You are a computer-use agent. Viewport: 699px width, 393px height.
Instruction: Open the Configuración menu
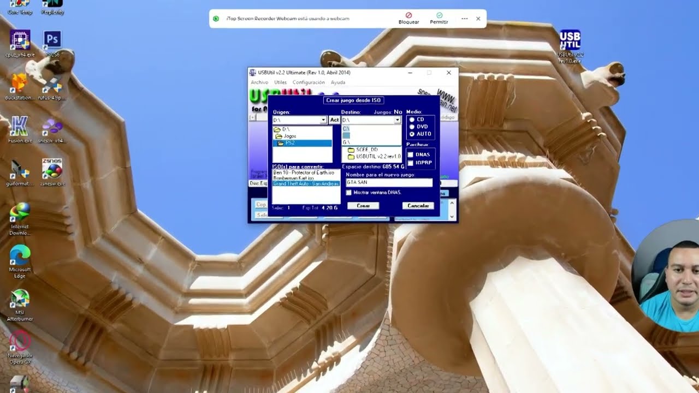tap(309, 82)
